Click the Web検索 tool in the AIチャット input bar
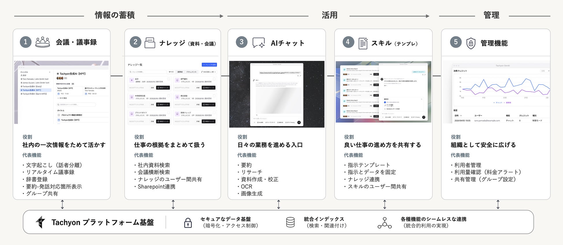Viewport: 563px width, 245px height. pyautogui.click(x=260, y=122)
